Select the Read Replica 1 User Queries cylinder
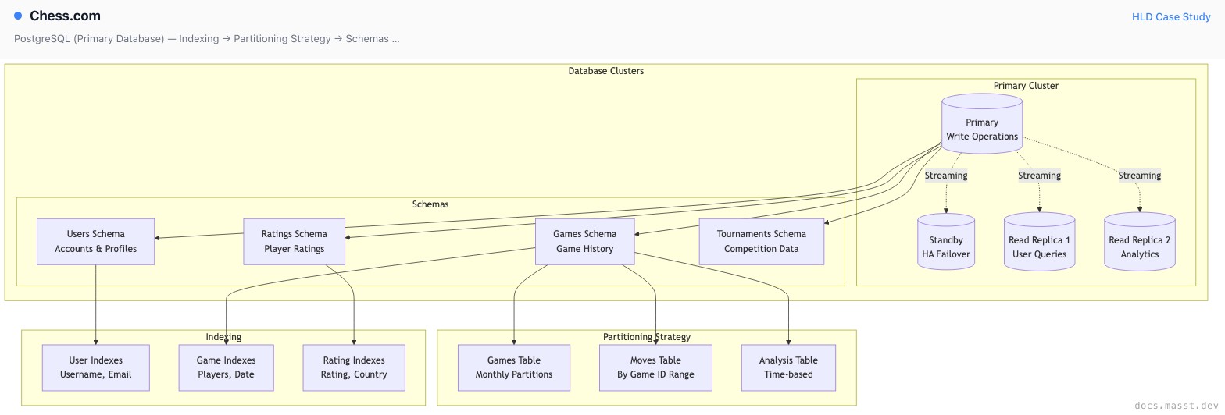The image size is (1225, 415). pos(1039,242)
